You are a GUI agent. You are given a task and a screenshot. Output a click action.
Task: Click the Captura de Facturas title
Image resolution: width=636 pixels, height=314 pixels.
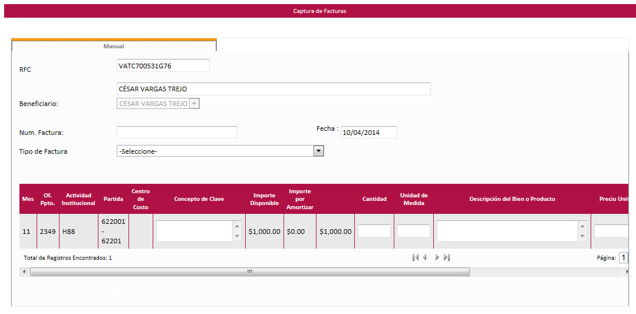pos(319,11)
